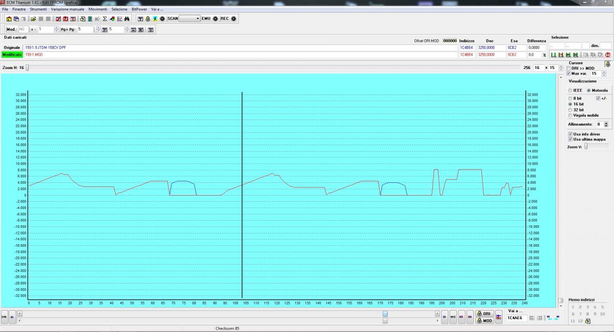Click the Max var. spinner arrows
This screenshot has width=614, height=332.
[604, 74]
